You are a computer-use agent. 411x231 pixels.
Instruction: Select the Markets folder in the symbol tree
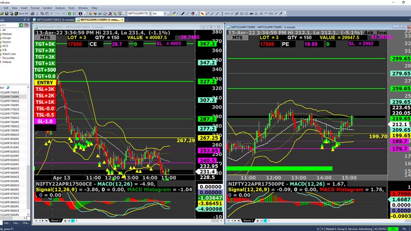7,34
